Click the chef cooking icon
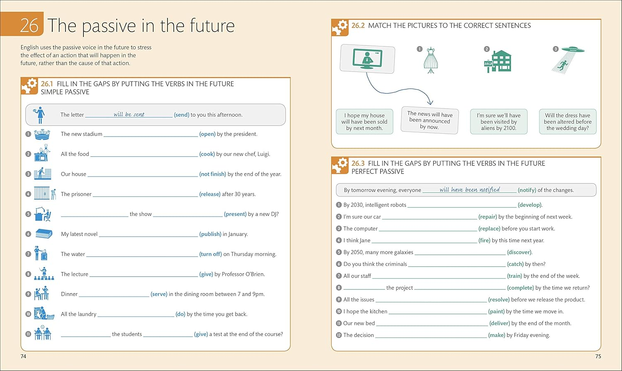Image resolution: width=622 pixels, height=371 pixels. click(x=42, y=154)
